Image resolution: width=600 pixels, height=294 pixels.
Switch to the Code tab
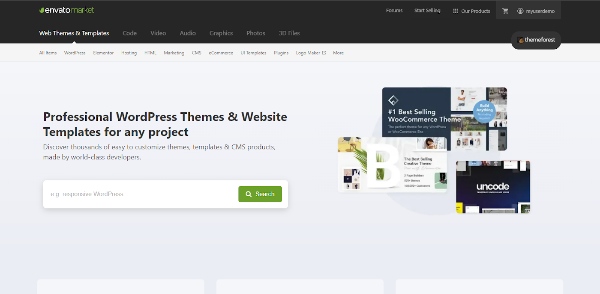(x=129, y=33)
